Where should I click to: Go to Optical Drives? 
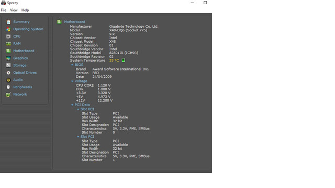[25, 73]
